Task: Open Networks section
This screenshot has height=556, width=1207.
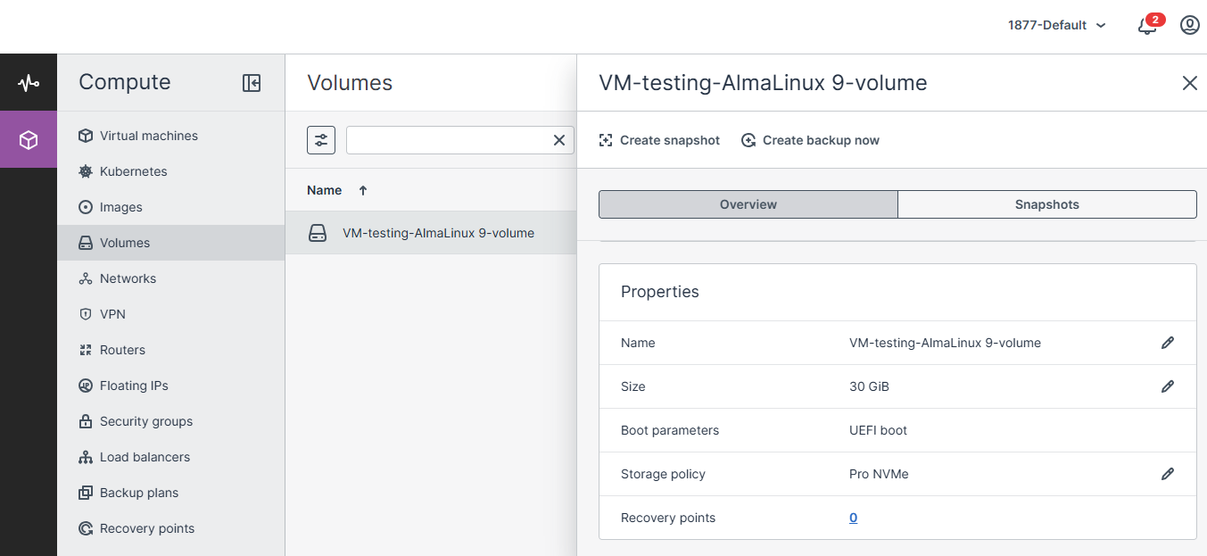Action: coord(171,278)
